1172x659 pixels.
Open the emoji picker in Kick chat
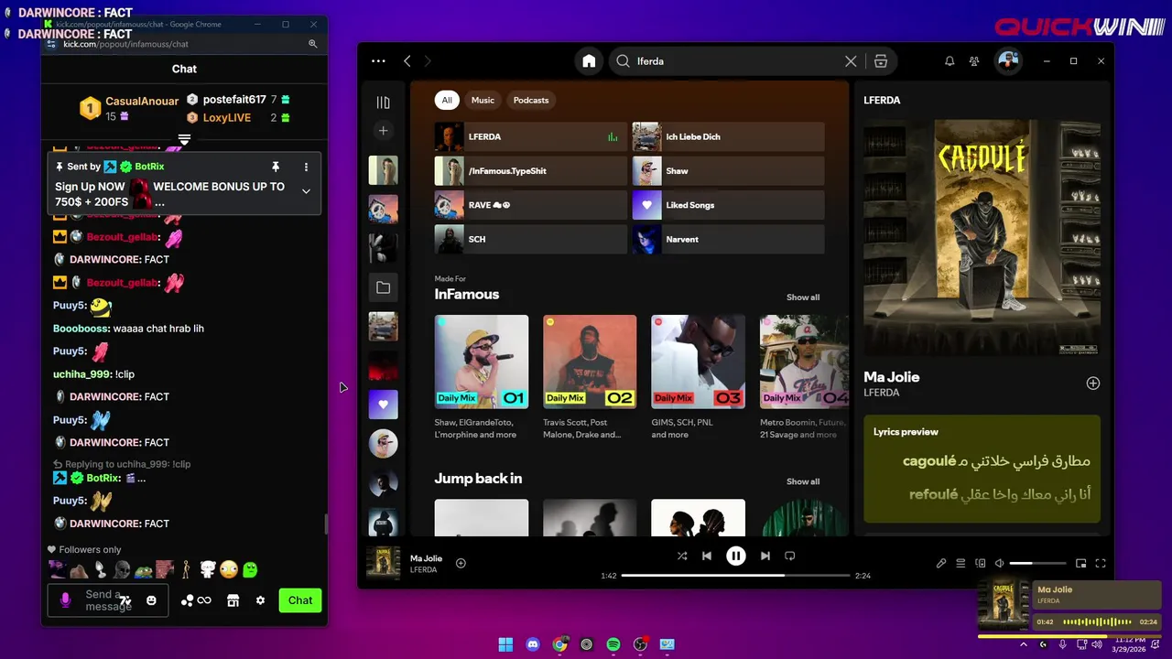(151, 600)
